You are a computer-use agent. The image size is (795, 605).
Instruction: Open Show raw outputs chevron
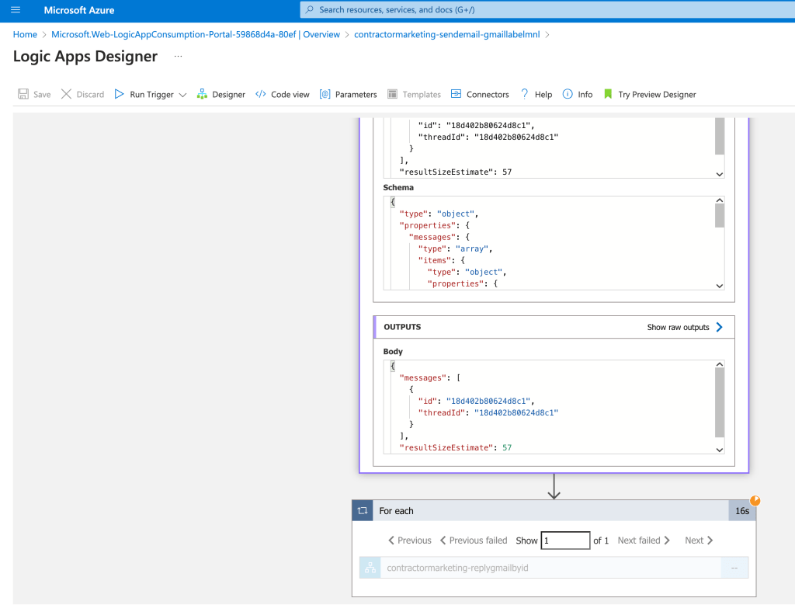coord(720,327)
